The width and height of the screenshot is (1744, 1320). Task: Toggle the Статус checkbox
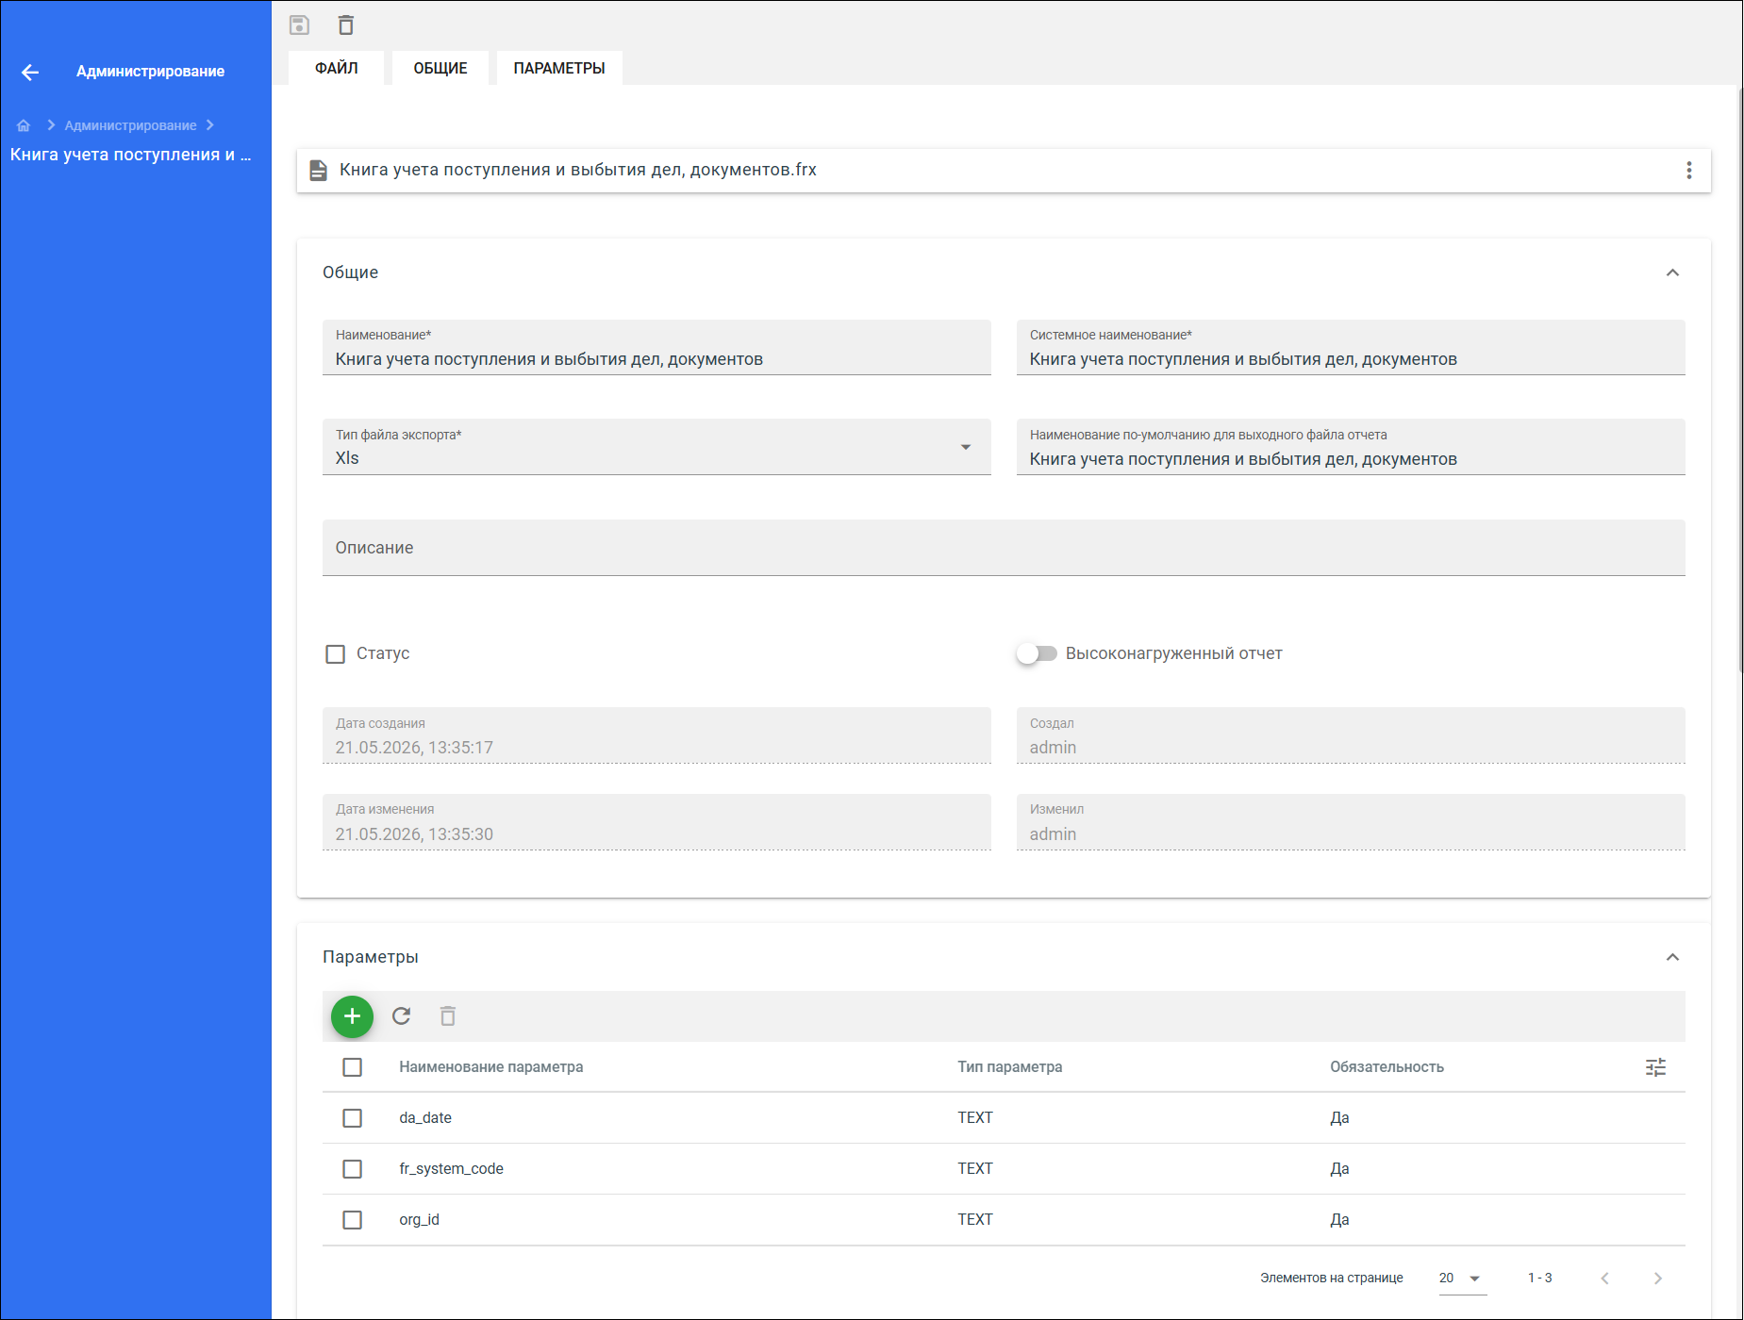click(x=335, y=654)
